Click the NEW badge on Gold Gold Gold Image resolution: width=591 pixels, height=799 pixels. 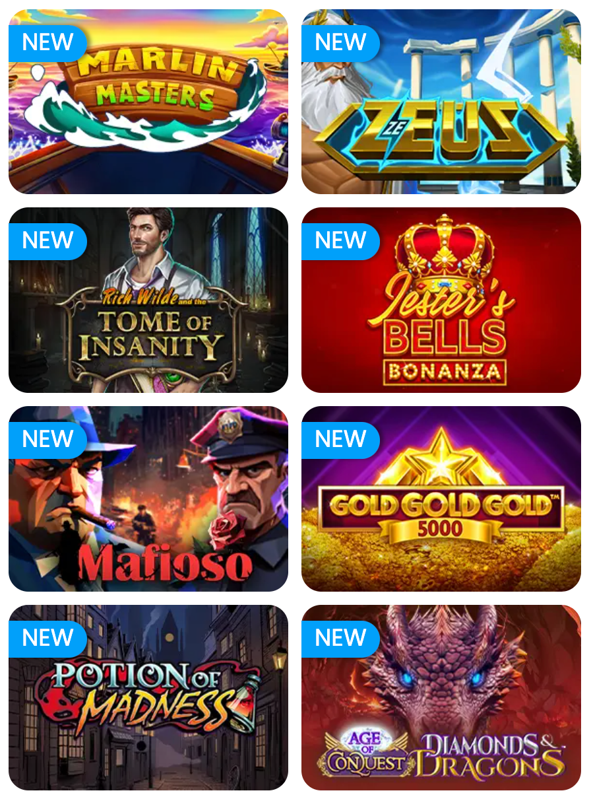pyautogui.click(x=340, y=440)
